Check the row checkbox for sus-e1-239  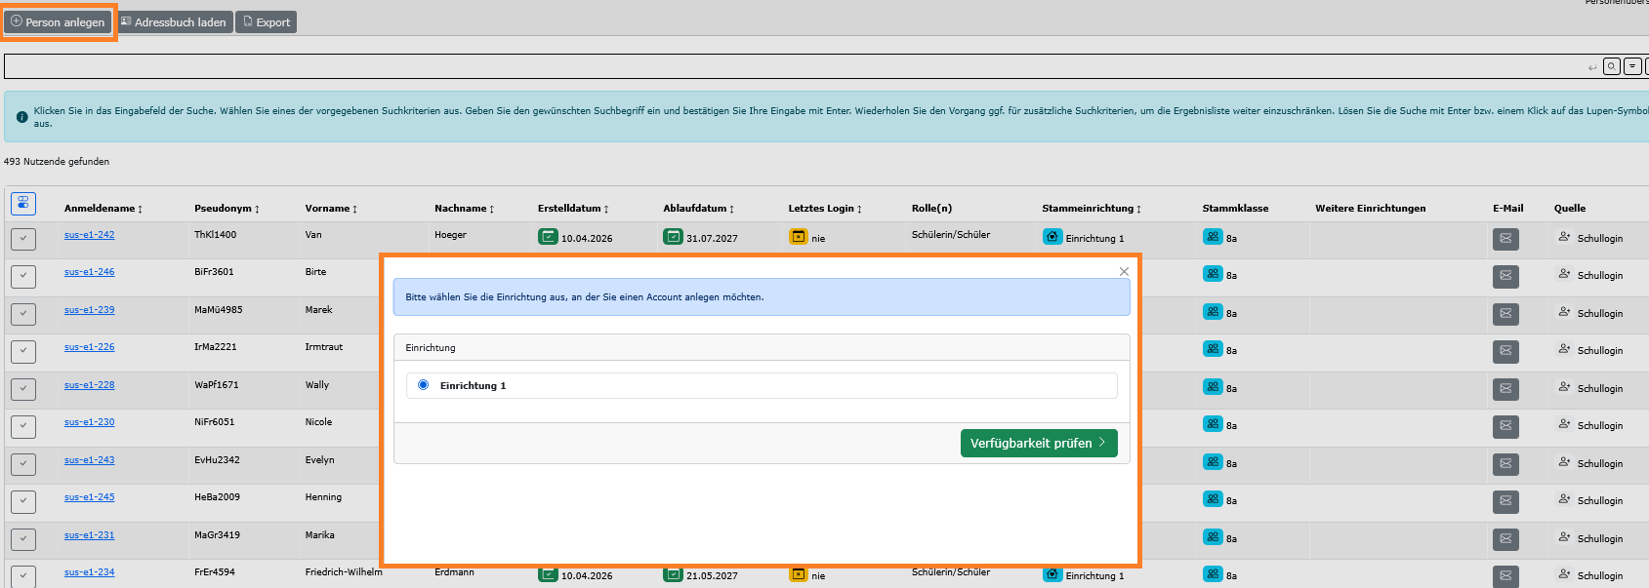tap(23, 314)
